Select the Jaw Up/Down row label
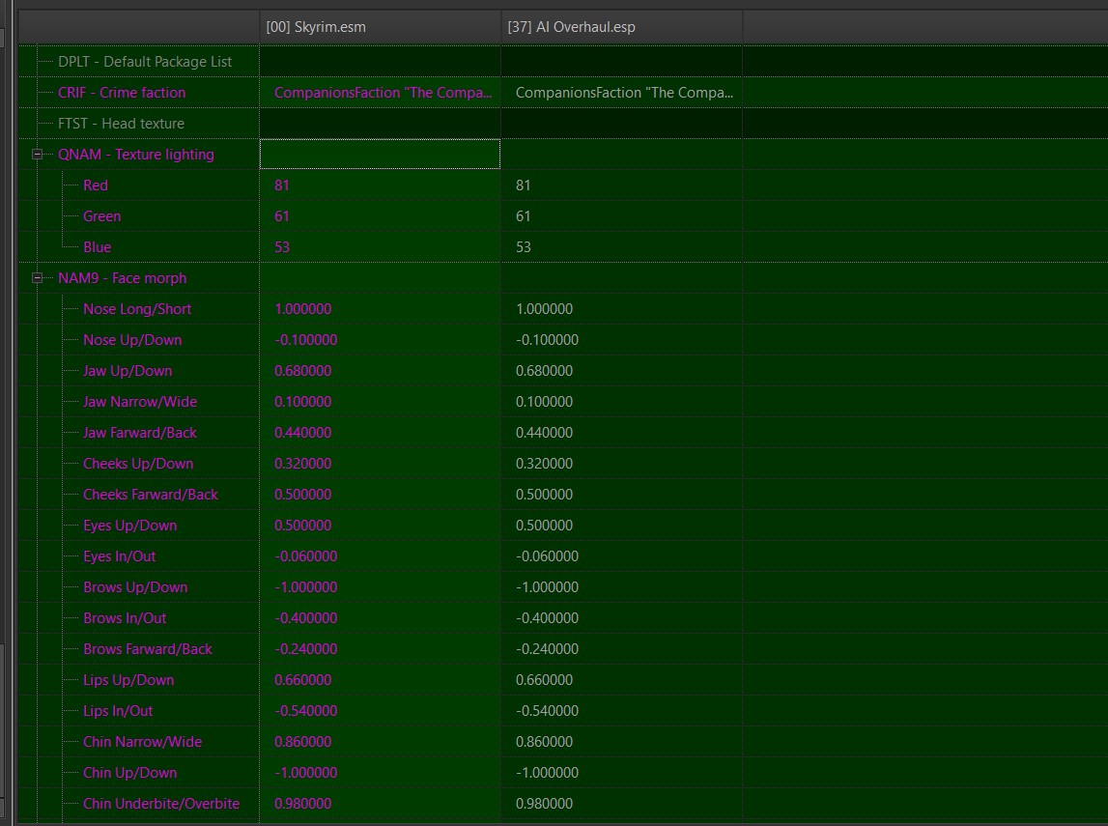1108x826 pixels. click(x=128, y=371)
